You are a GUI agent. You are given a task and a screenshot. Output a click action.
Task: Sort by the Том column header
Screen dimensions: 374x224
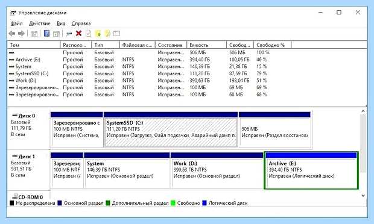pos(34,45)
